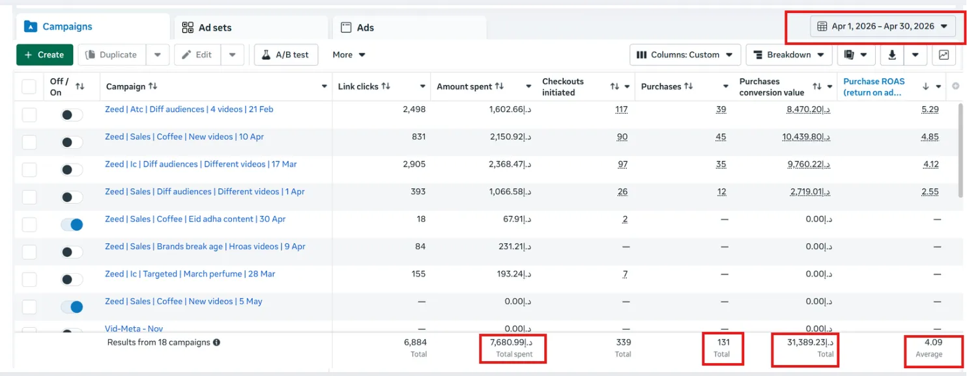
Task: Open the date range dropdown
Action: tap(883, 27)
